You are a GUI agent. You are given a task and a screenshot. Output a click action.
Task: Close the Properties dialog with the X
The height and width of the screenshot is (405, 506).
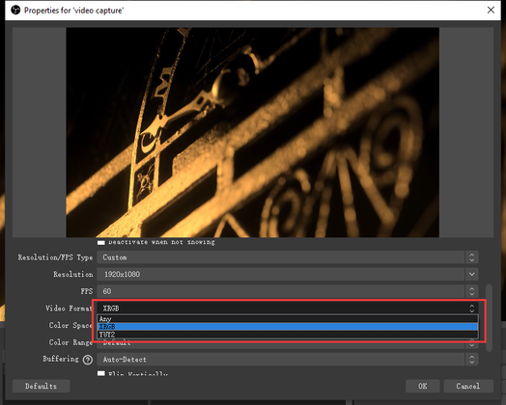point(491,10)
